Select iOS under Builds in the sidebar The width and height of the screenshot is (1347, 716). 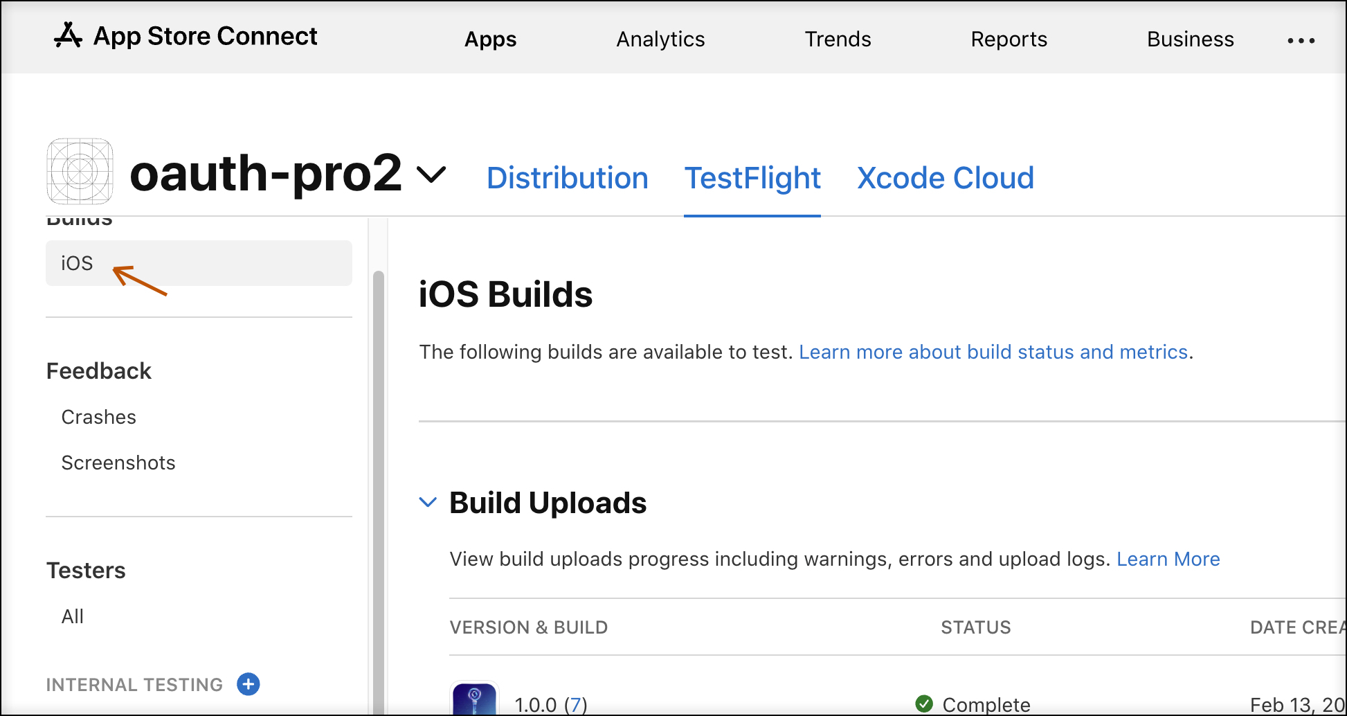tap(76, 263)
